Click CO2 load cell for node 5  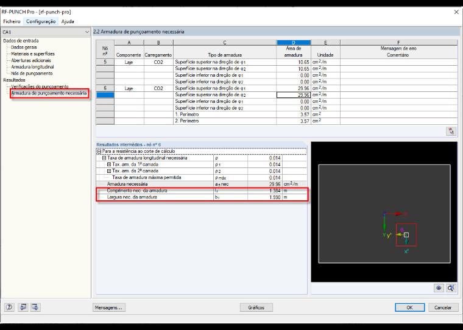tap(158, 62)
